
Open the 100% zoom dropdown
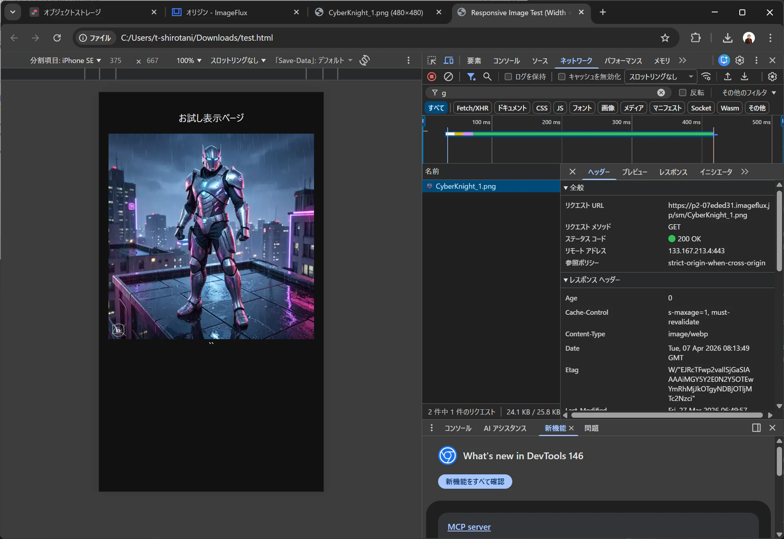[x=189, y=60]
